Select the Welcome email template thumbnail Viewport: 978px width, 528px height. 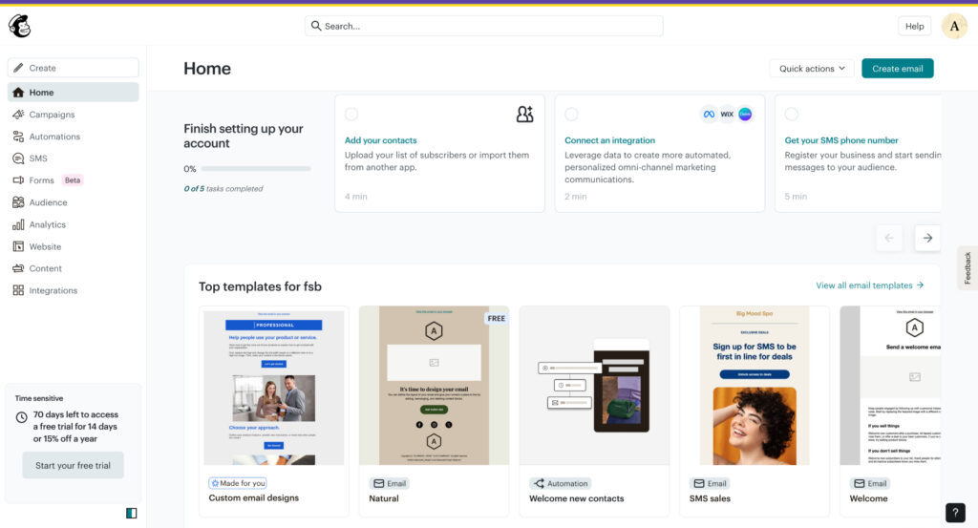(x=890, y=385)
